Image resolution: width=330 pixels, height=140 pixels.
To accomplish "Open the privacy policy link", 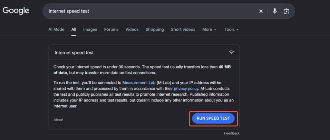I will (x=186, y=88).
